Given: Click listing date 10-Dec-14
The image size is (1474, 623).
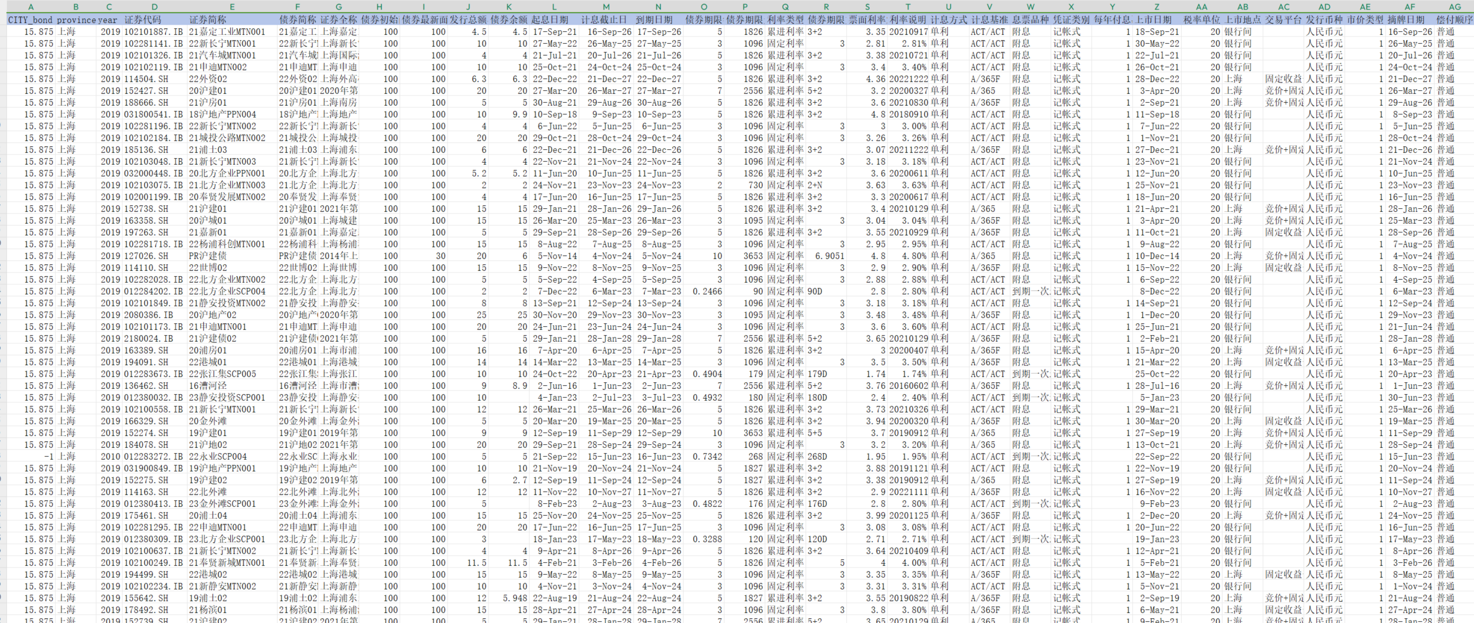Looking at the screenshot, I should coord(1157,256).
